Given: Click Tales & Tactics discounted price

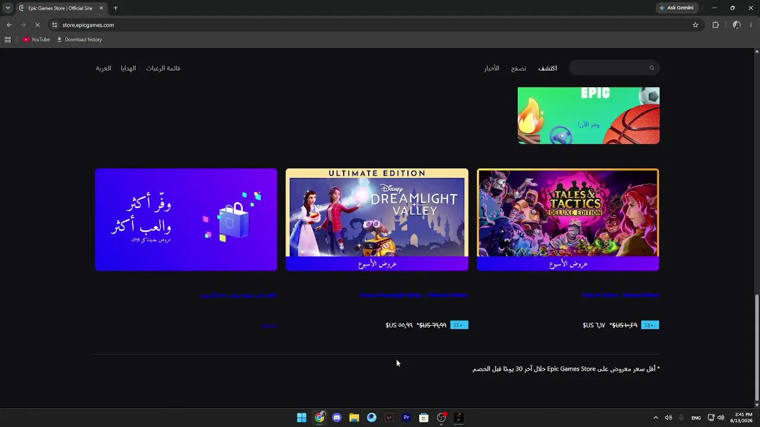Looking at the screenshot, I should (x=594, y=325).
